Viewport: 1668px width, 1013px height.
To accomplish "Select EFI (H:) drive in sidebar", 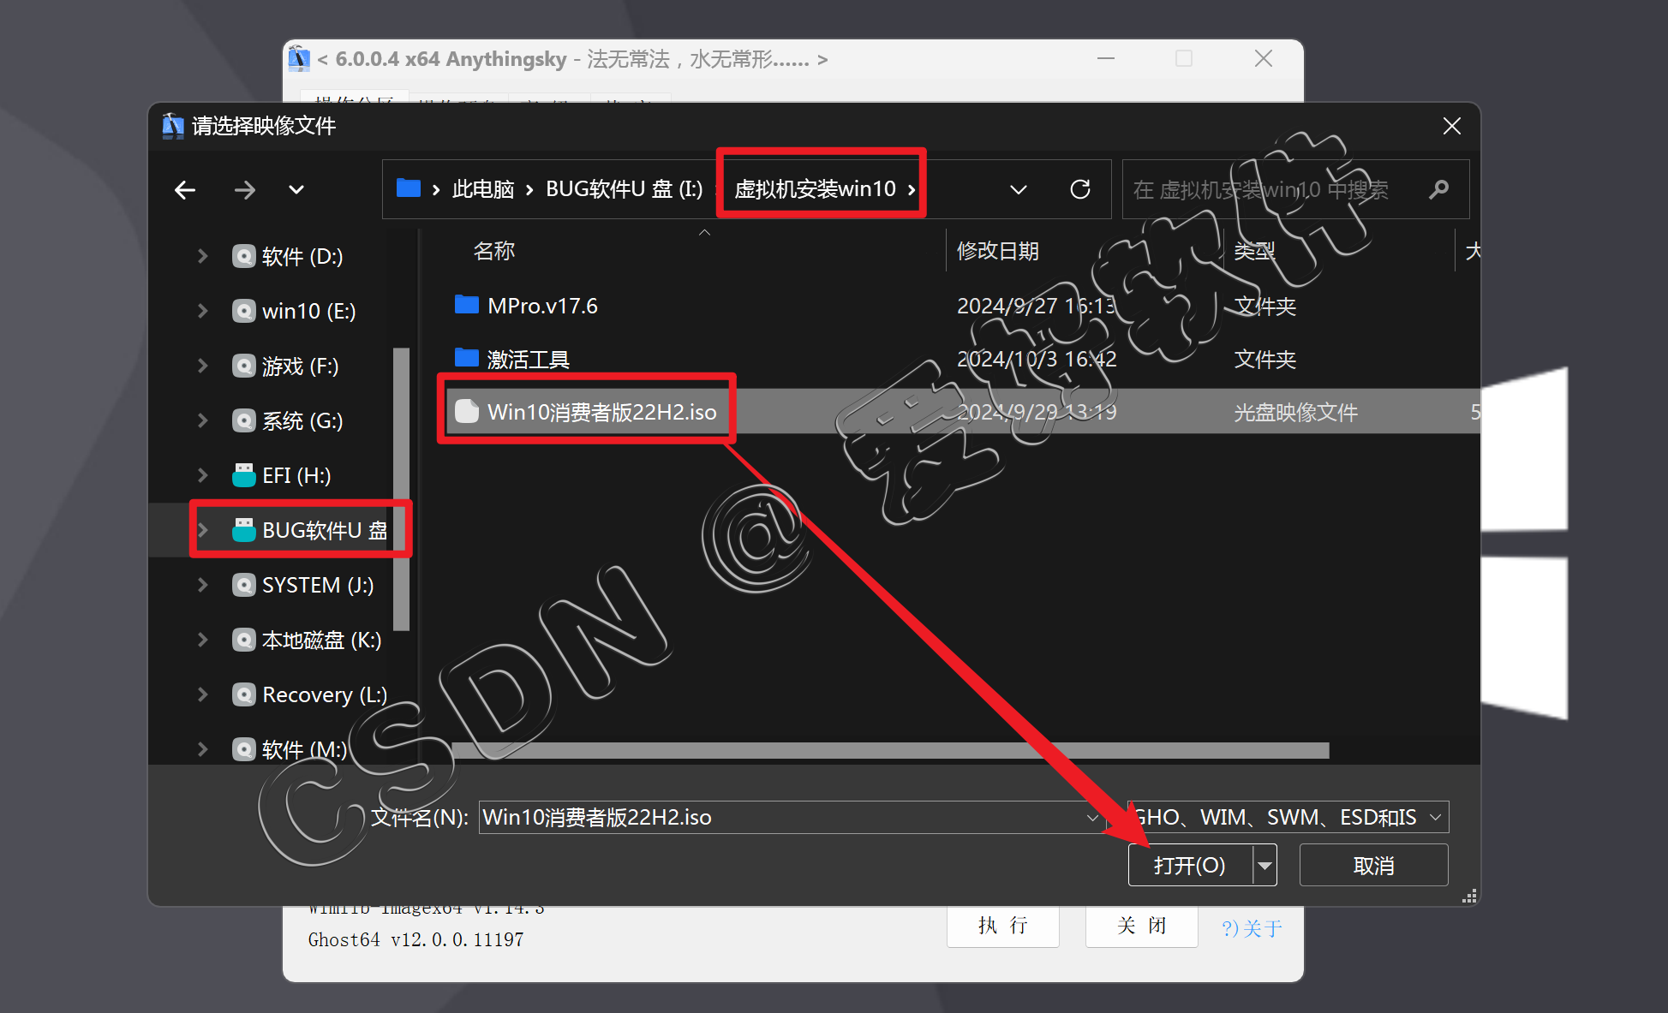I will pos(296,475).
